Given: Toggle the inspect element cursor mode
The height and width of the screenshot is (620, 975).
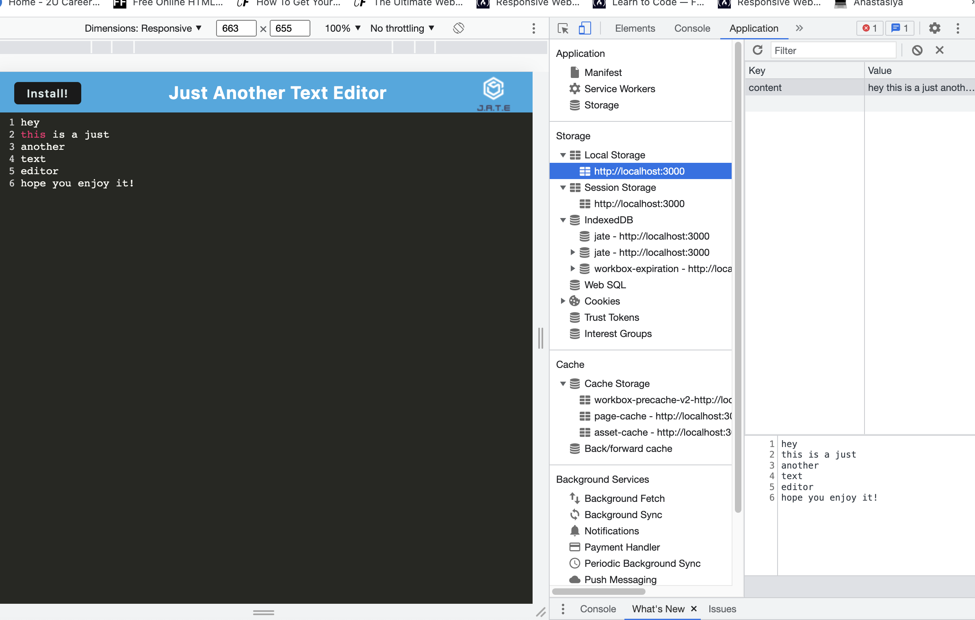Looking at the screenshot, I should pos(563,28).
